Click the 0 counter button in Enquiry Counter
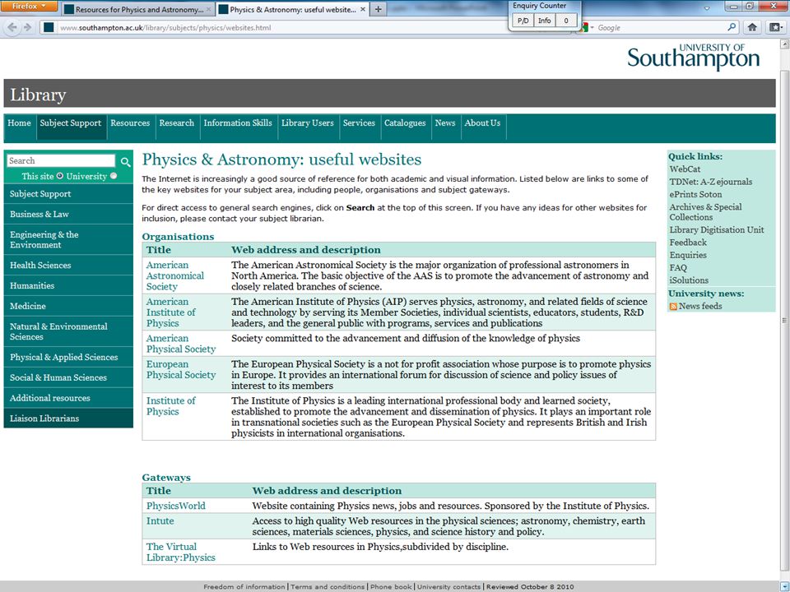Viewport: 790px width, 592px height. pos(566,21)
